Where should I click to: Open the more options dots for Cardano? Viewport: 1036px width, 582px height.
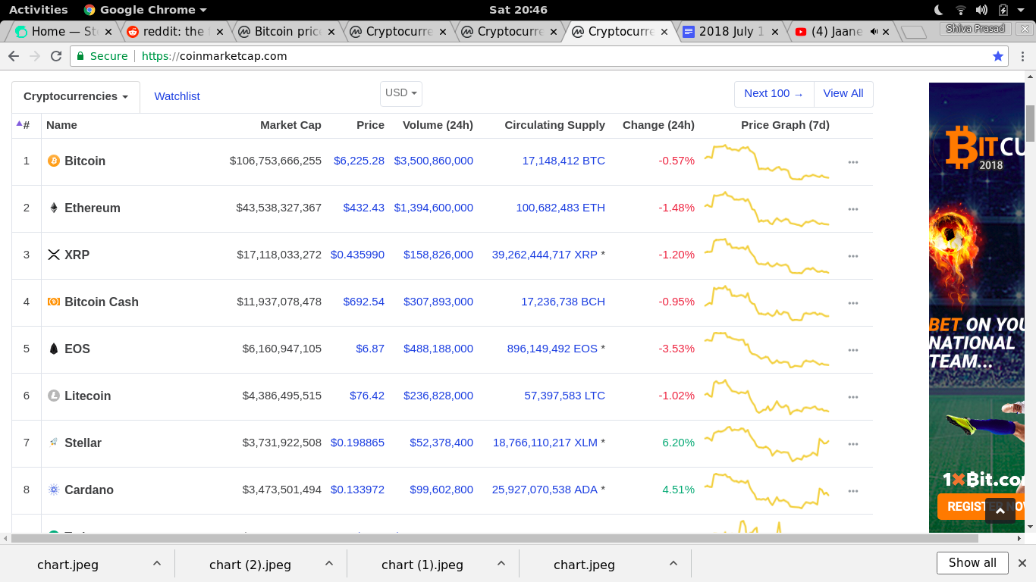coord(853,491)
